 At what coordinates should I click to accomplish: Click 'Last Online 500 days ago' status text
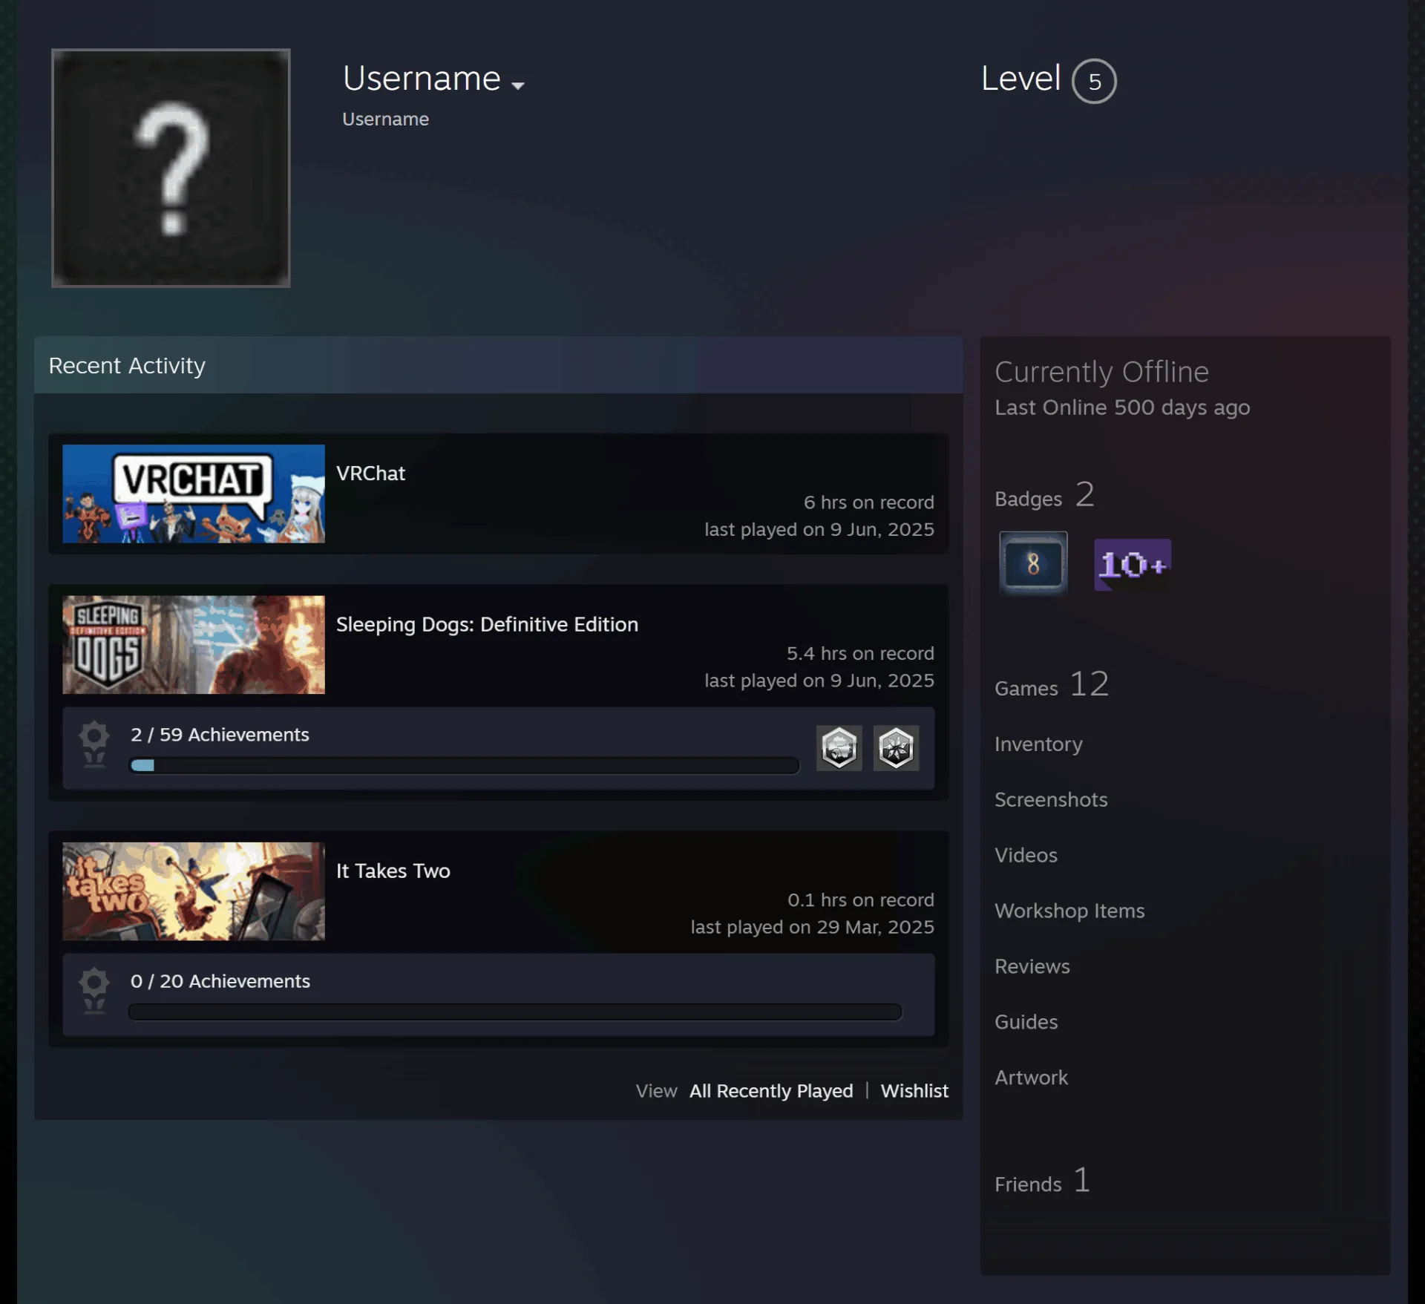pos(1122,407)
